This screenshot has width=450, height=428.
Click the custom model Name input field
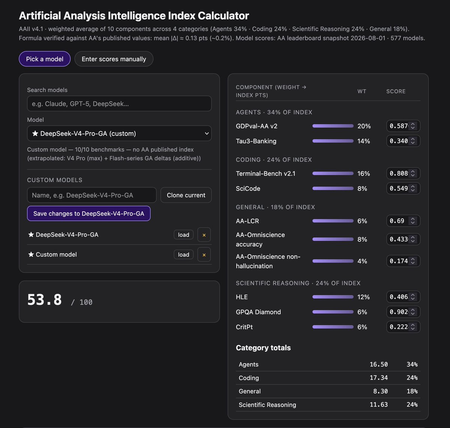92,195
